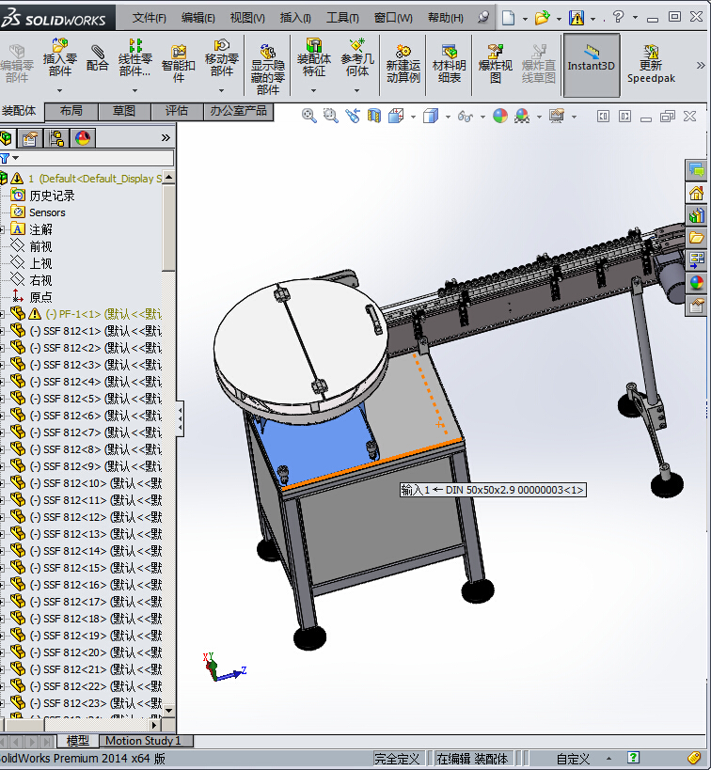The image size is (711, 770).
Task: Click Apply Scene icon
Action: click(522, 116)
